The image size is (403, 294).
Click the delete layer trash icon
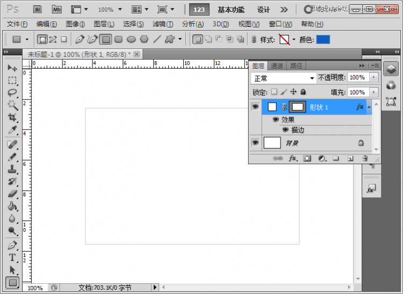pos(365,159)
